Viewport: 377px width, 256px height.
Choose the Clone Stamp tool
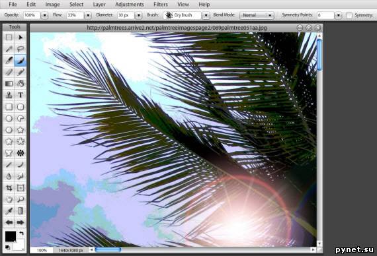(9, 95)
